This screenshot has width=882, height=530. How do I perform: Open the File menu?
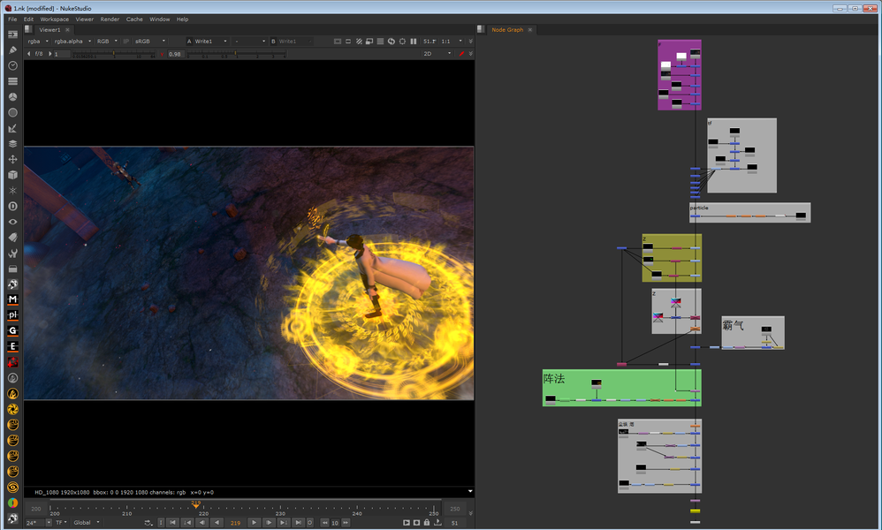(12, 19)
